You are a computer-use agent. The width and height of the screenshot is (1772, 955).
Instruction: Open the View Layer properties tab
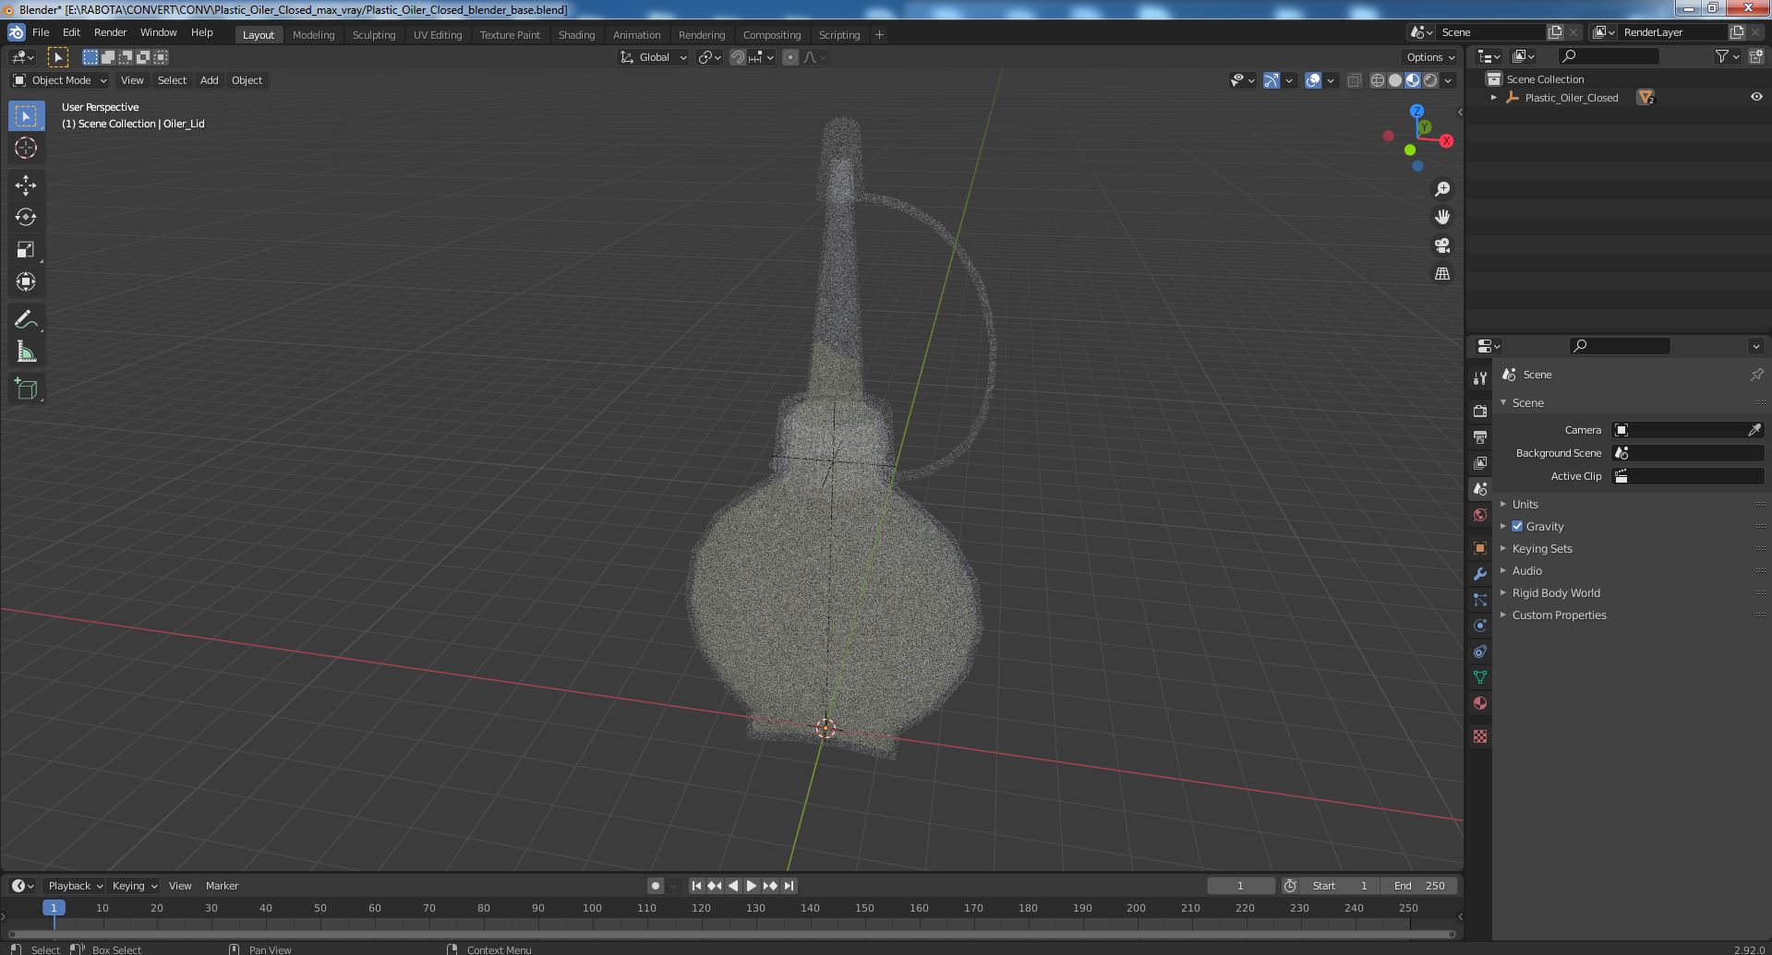coord(1480,462)
